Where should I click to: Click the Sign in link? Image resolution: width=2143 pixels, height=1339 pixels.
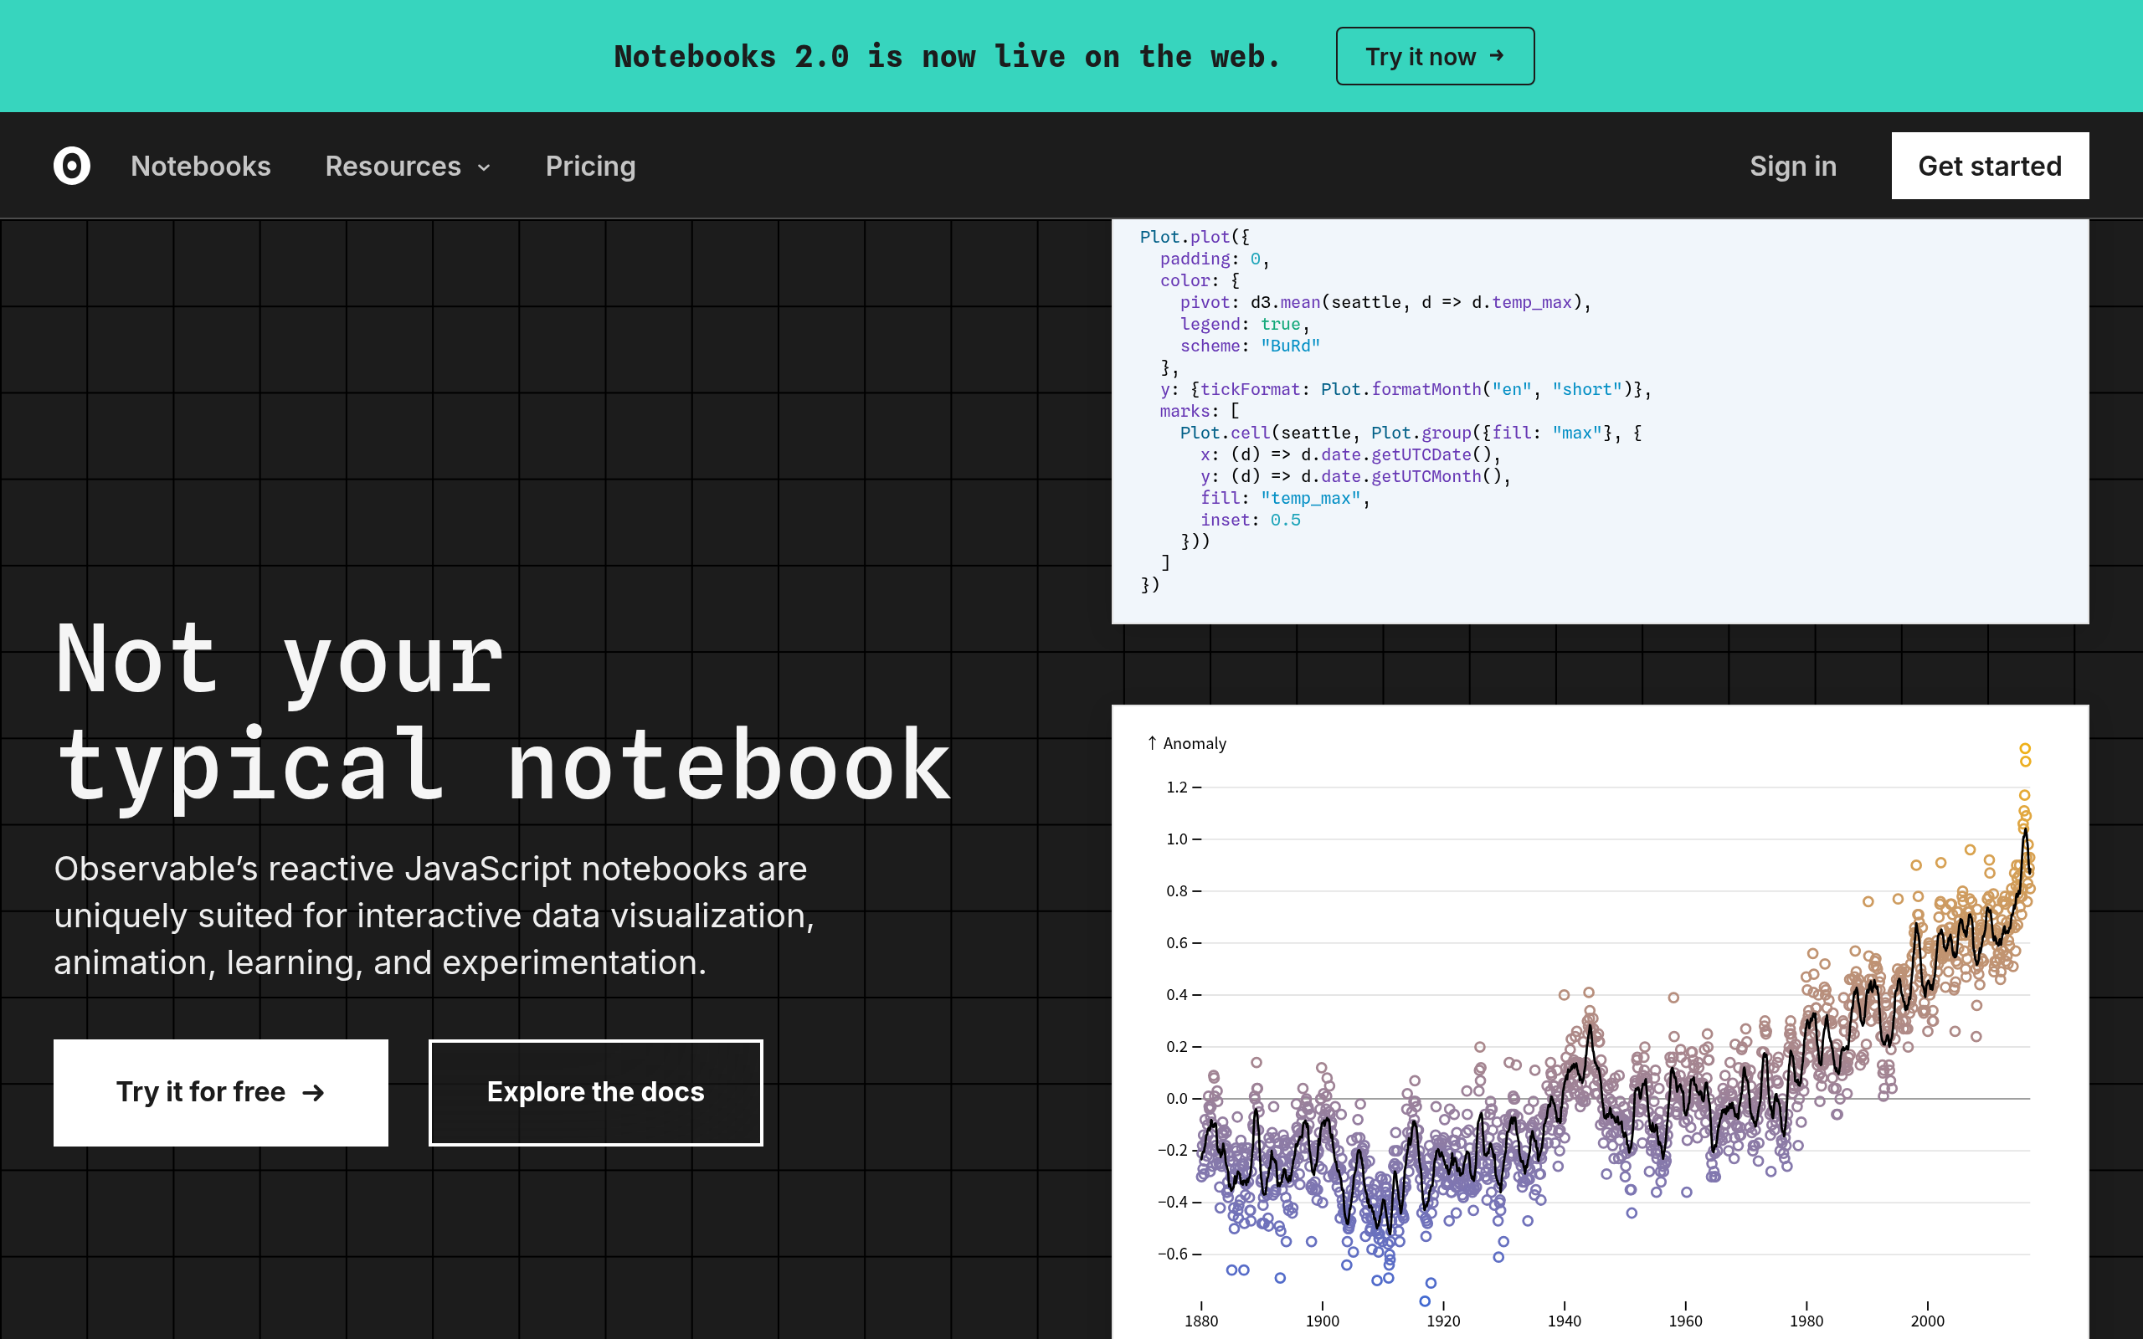[1793, 166]
